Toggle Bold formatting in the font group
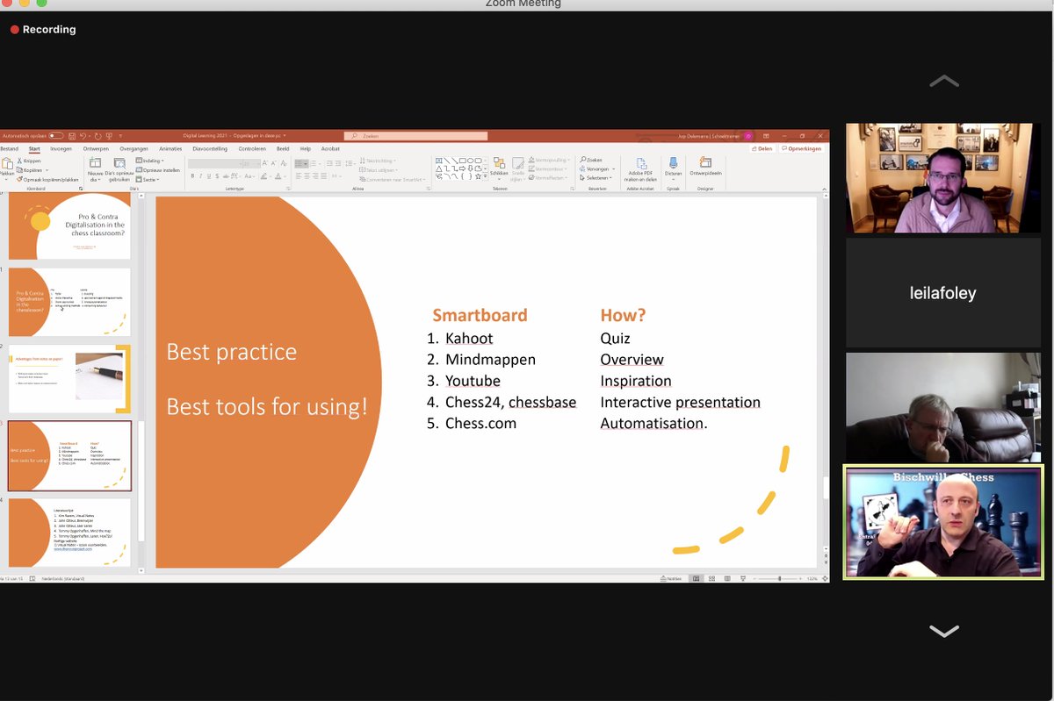Image resolution: width=1054 pixels, height=701 pixels. [192, 176]
